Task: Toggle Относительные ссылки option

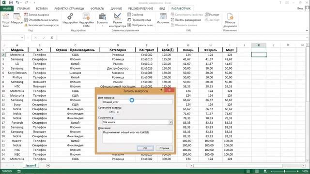Action: coord(41,20)
